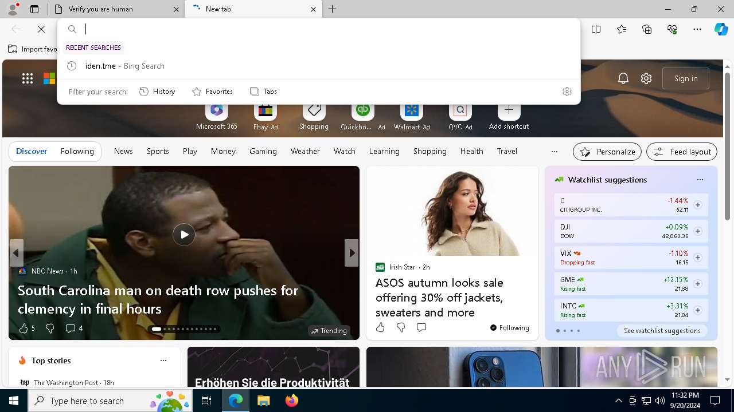Click Personalize button
This screenshot has height=412, width=734.
click(x=607, y=152)
